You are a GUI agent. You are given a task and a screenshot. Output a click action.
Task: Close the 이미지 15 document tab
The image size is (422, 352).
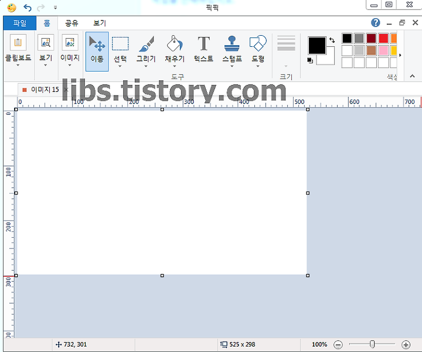(66, 90)
